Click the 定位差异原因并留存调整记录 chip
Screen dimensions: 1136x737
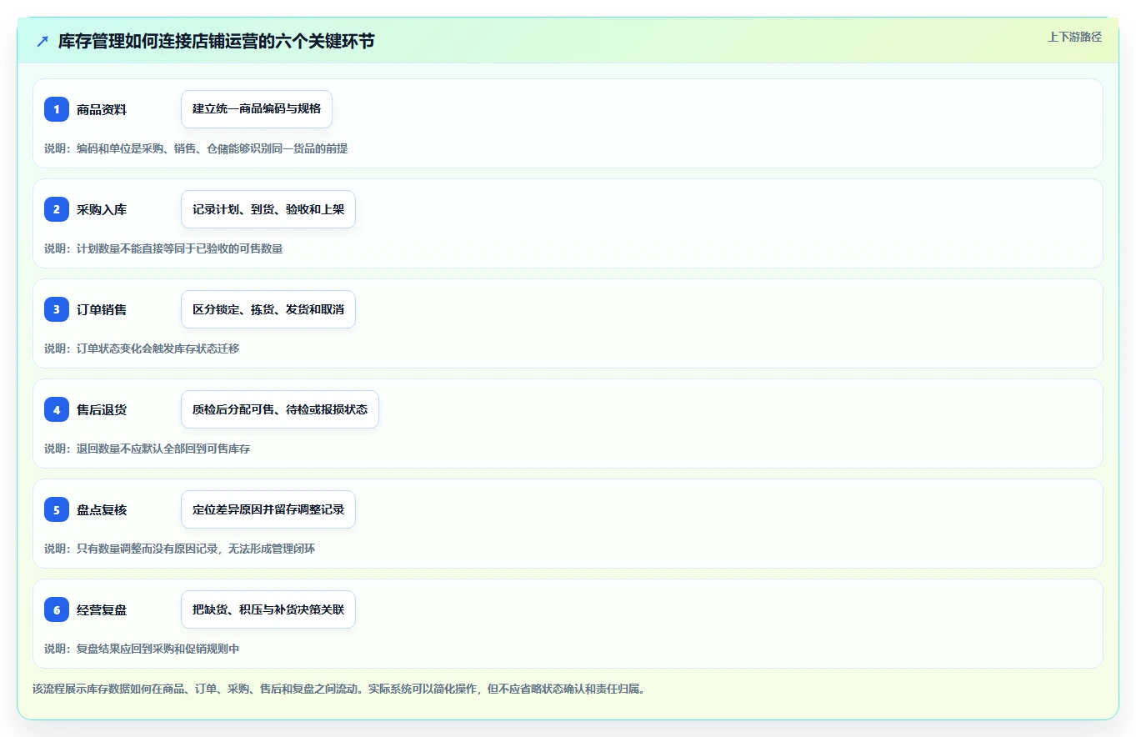(x=268, y=509)
